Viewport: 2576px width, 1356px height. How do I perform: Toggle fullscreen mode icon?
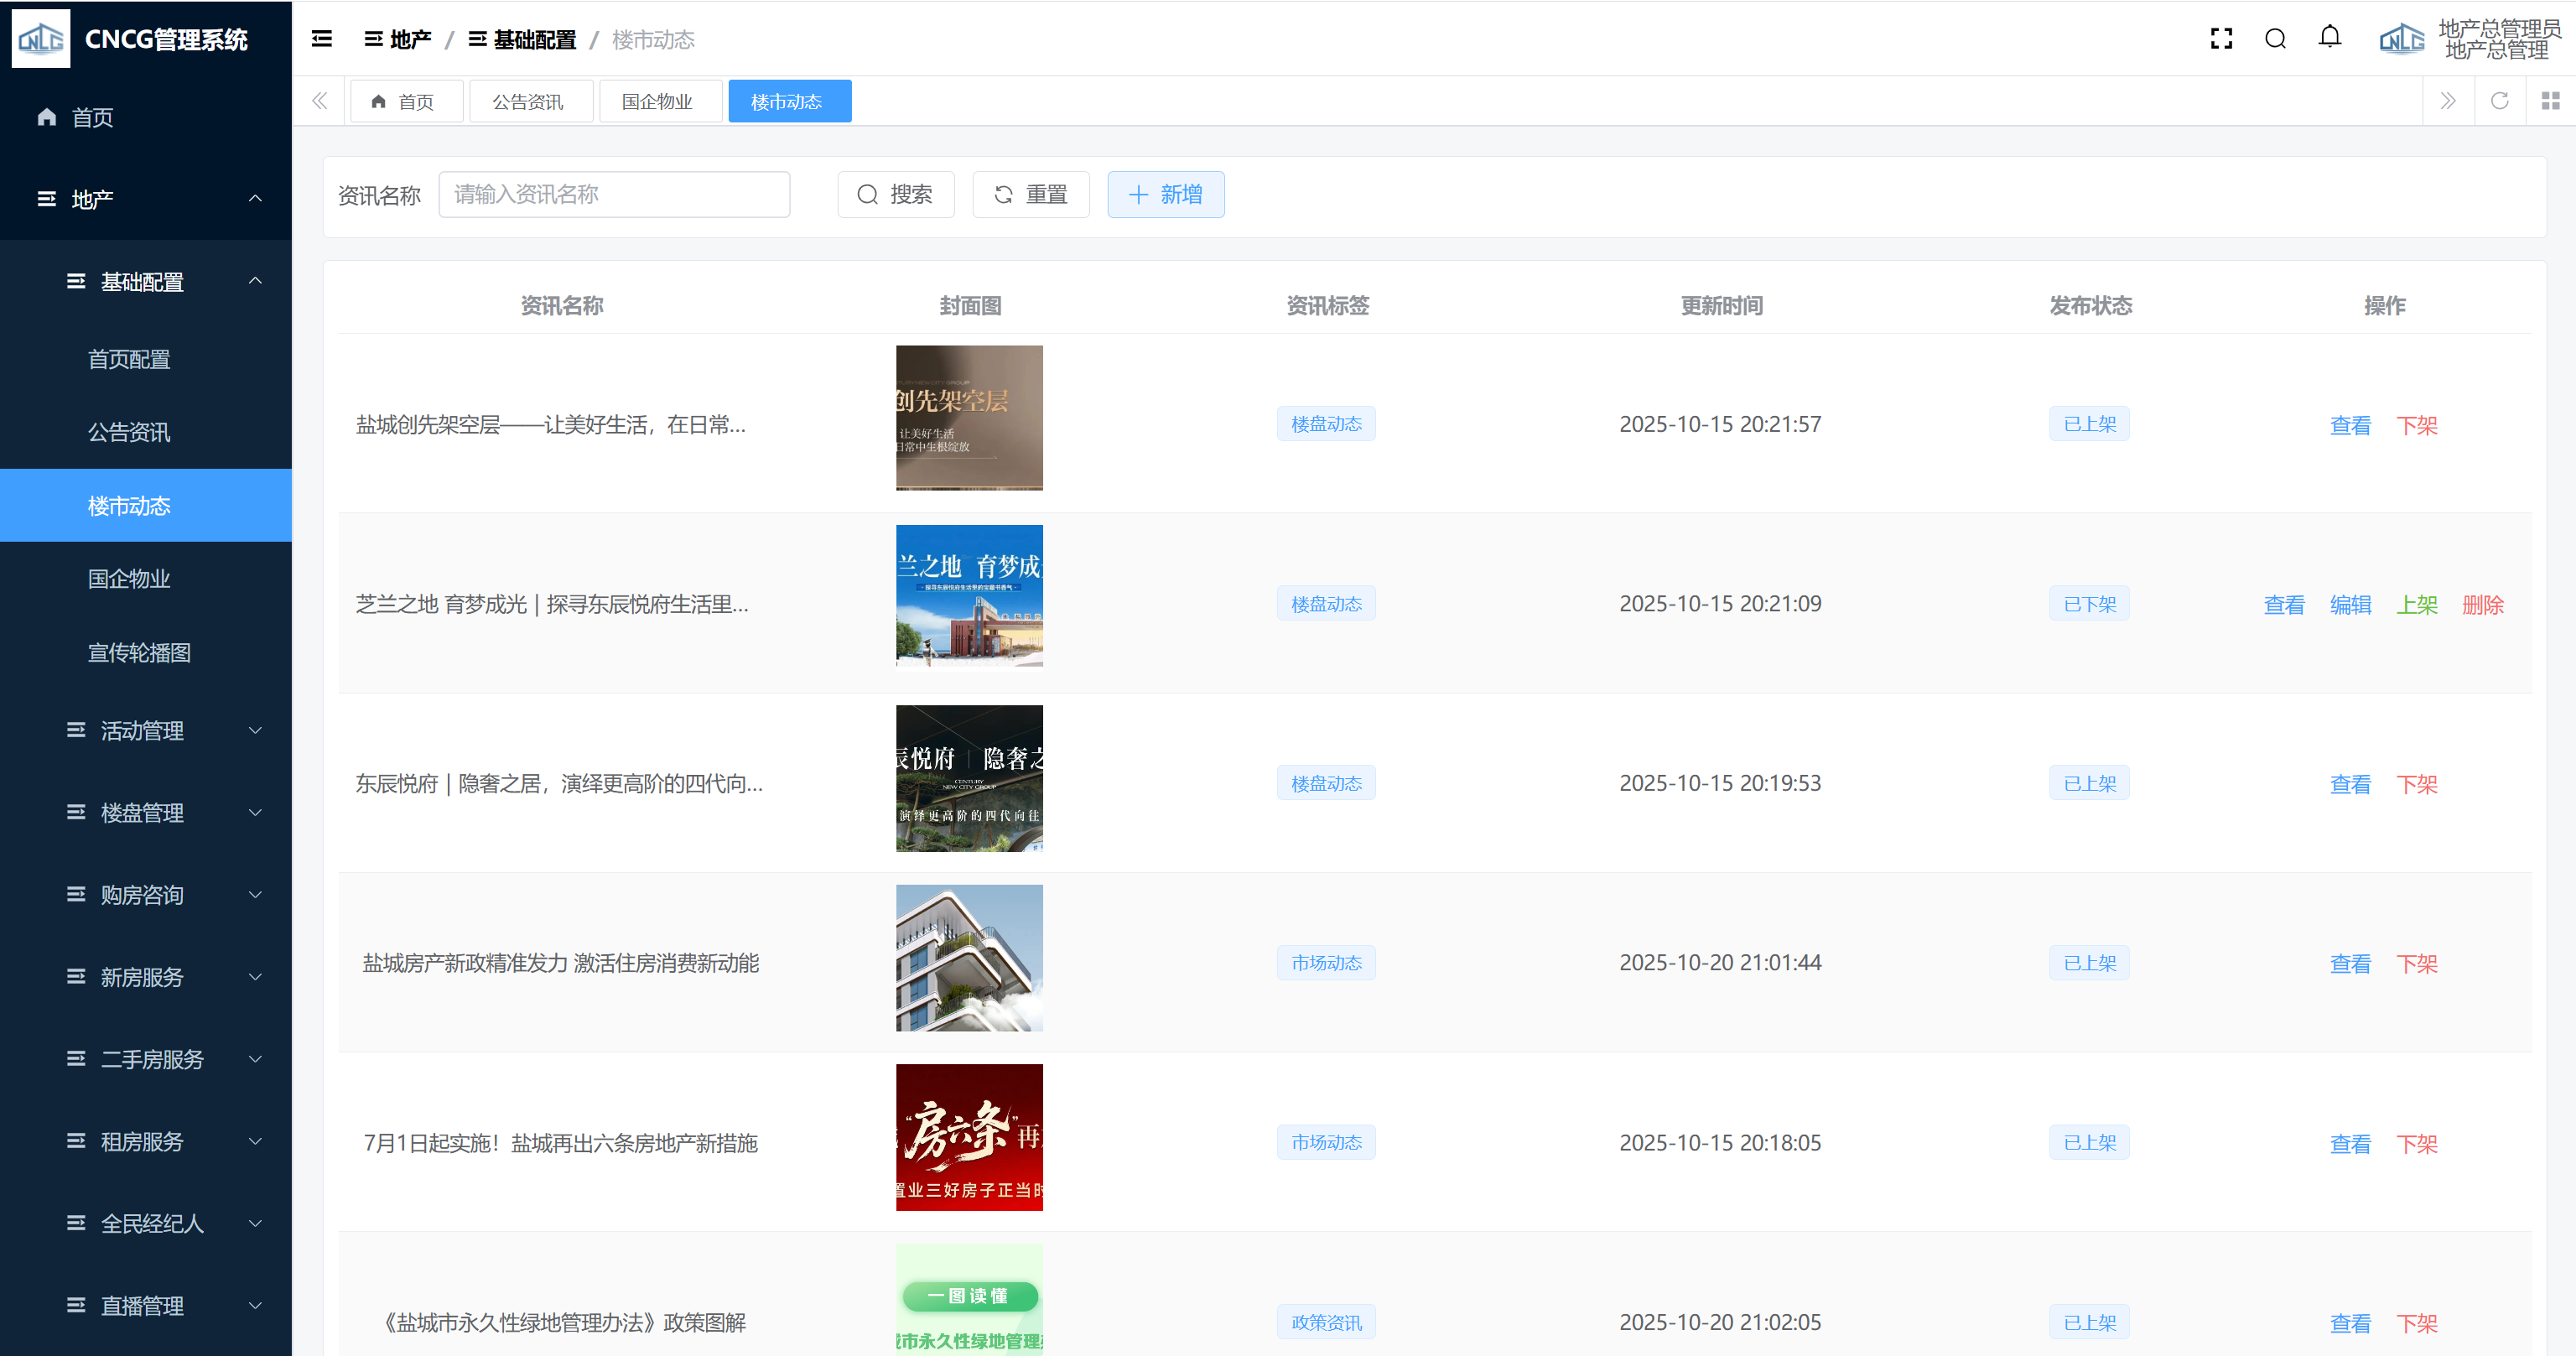[x=2221, y=39]
